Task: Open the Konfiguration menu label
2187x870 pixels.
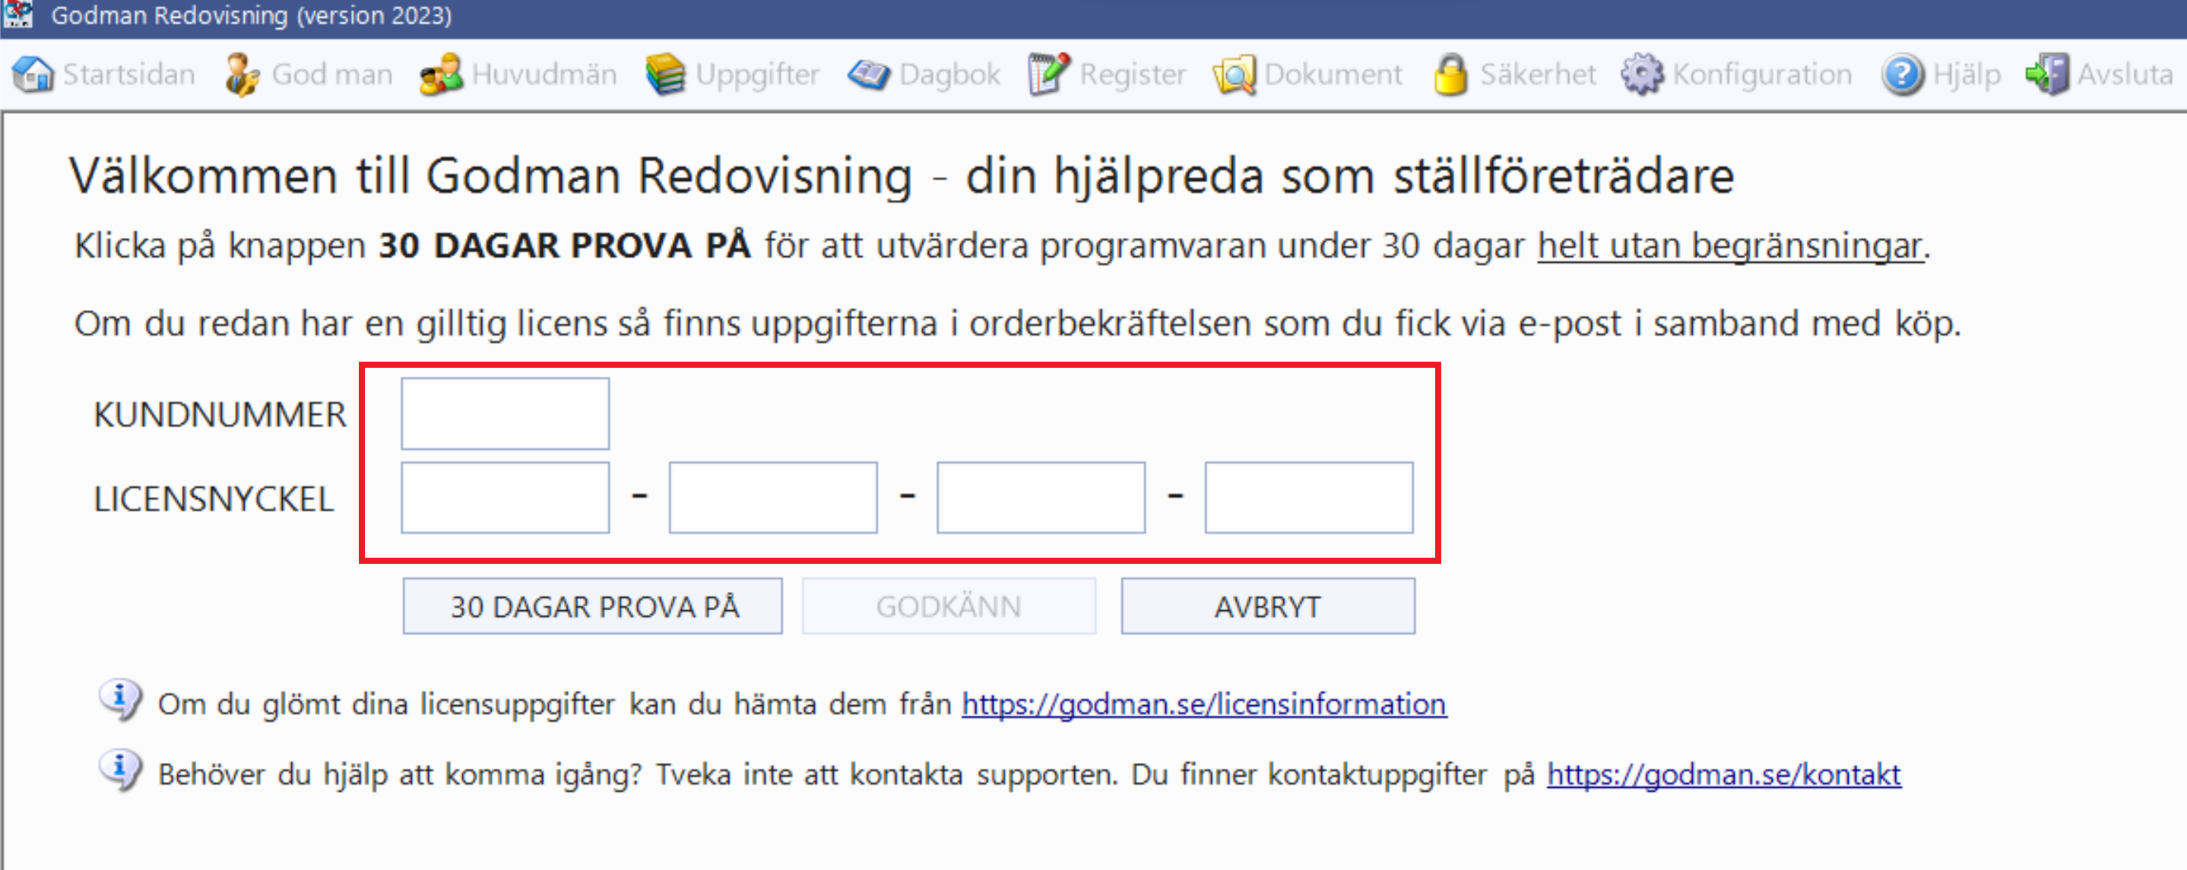Action: tap(1761, 74)
